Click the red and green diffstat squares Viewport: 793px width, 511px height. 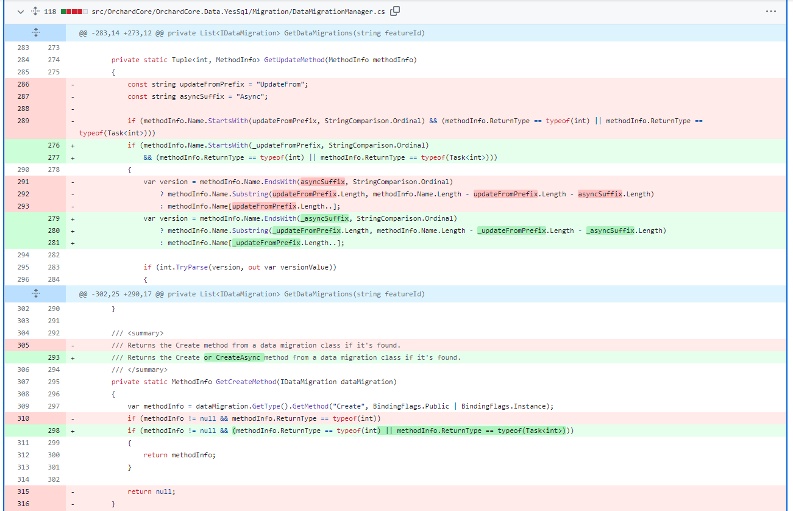coord(73,12)
